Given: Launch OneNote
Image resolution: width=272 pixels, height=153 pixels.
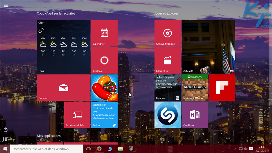Looking at the screenshot, I should (x=195, y=115).
